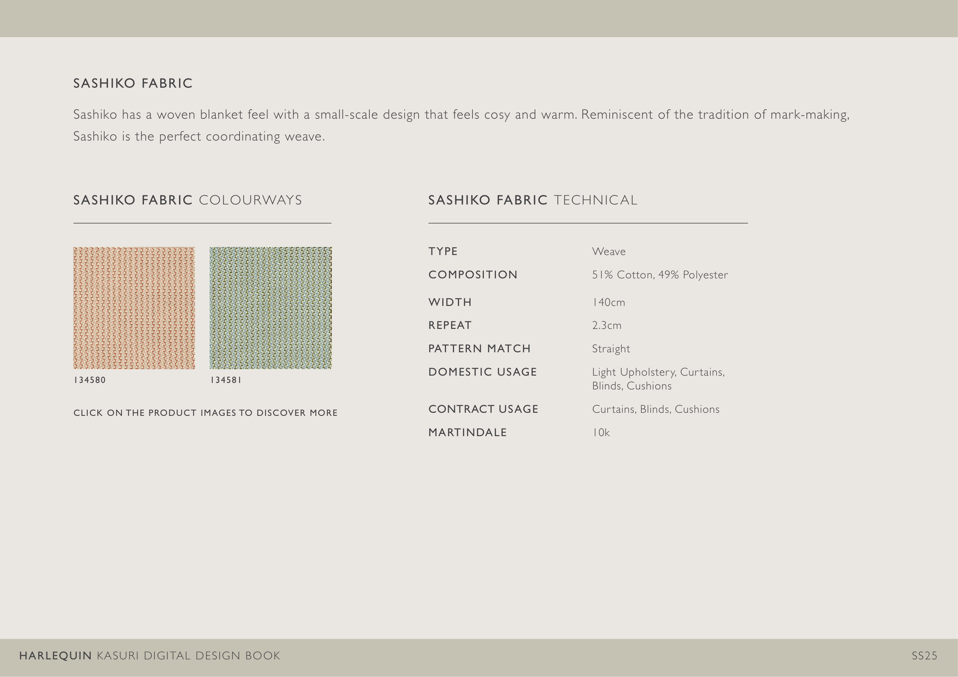Click the Sashiko description paragraph
958x677 pixels.
point(461,125)
